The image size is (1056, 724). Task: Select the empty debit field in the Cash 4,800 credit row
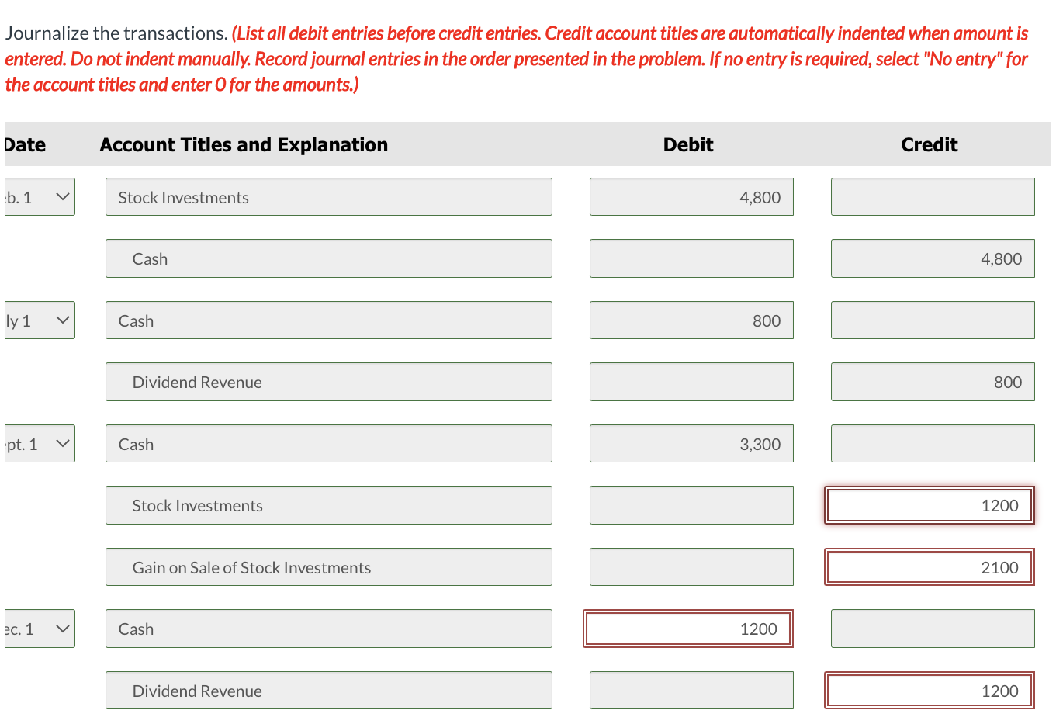coord(691,258)
